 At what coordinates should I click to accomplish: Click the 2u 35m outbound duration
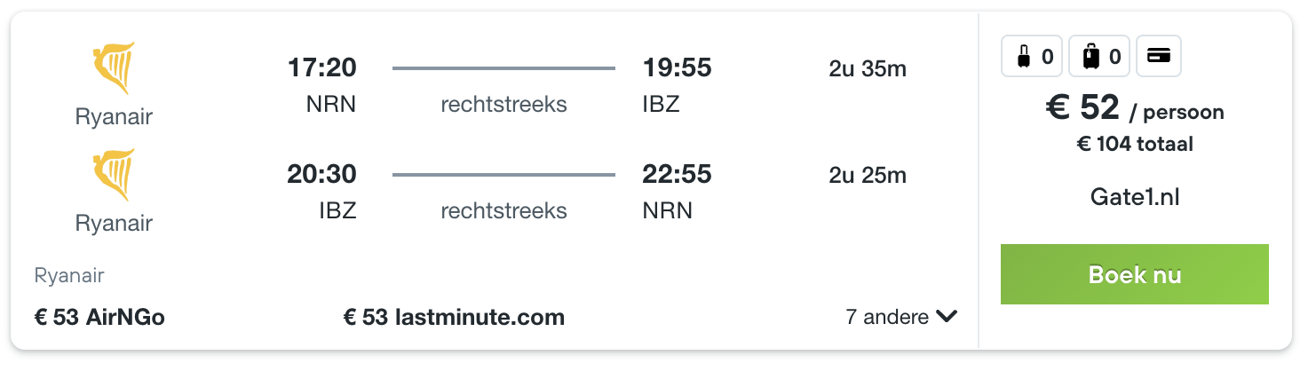point(868,68)
